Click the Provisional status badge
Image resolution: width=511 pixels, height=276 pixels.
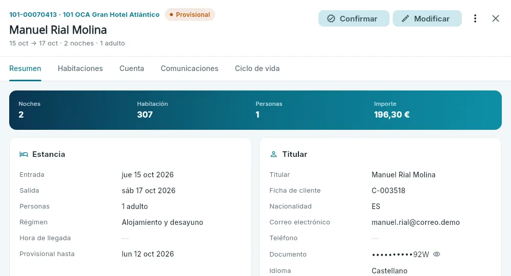point(190,15)
